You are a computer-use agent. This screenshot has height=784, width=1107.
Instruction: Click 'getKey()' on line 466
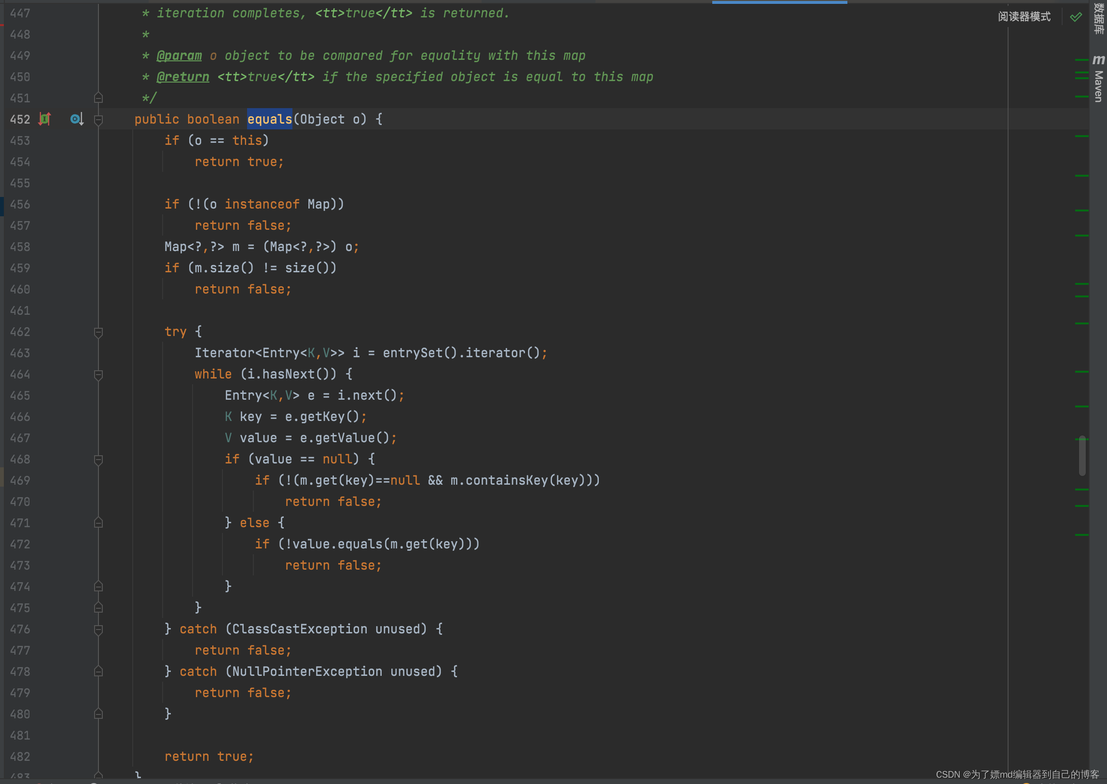330,417
